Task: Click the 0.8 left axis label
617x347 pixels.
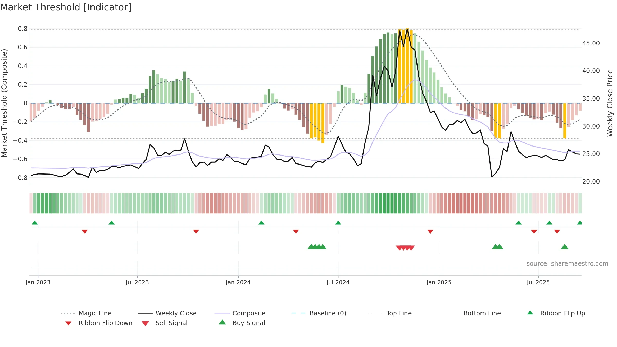Action: (x=23, y=29)
